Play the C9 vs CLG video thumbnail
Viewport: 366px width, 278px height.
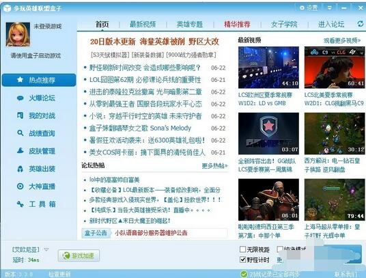335,68
